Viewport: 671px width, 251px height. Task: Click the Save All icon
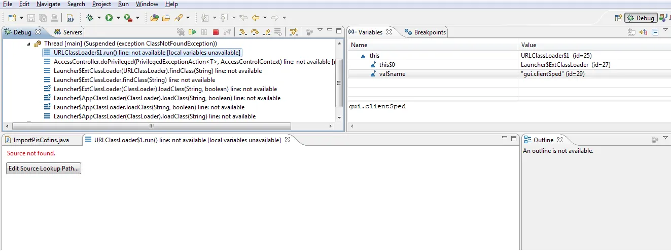tap(43, 18)
